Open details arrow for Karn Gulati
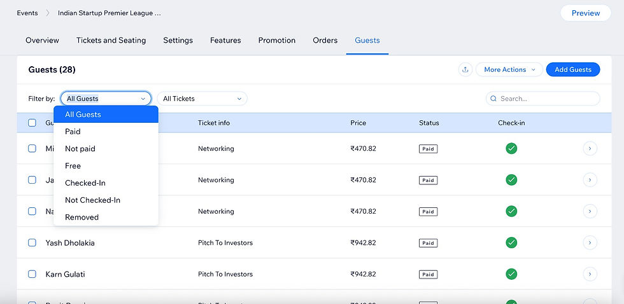Screen dimensions: 624x304 (590, 274)
